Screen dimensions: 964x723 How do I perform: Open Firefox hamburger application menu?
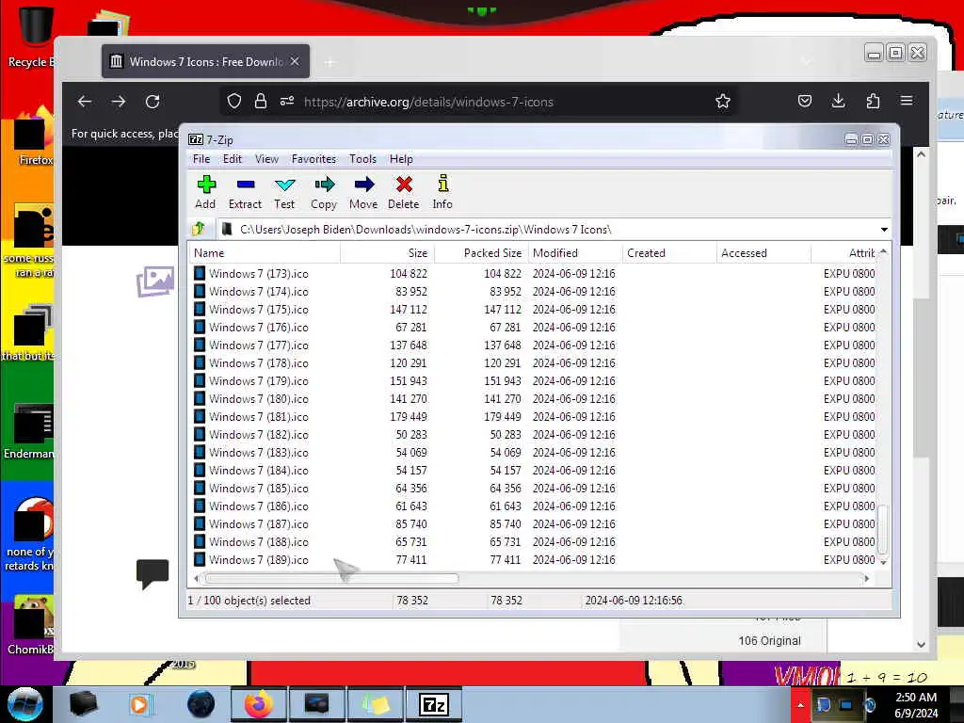[907, 101]
